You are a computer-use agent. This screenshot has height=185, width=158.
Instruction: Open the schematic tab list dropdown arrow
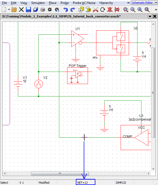[150, 16]
